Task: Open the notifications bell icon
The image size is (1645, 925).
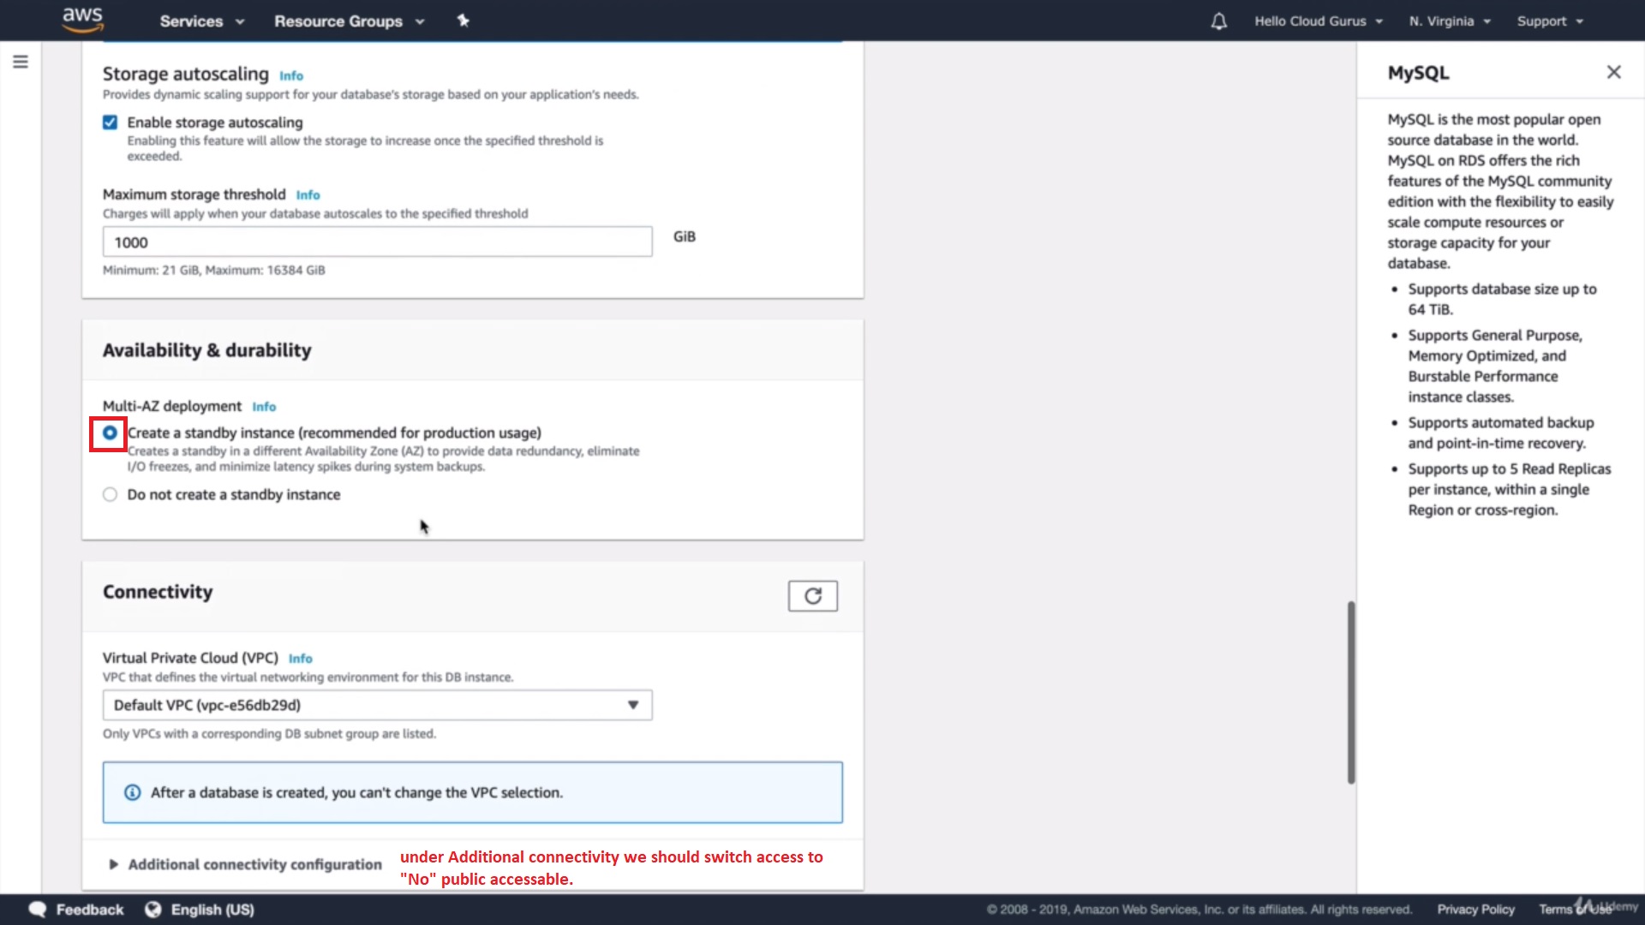Action: point(1218,21)
